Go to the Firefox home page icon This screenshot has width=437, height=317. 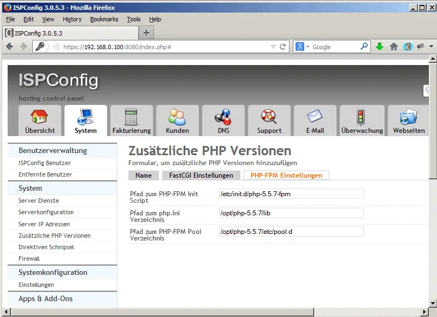[x=393, y=46]
